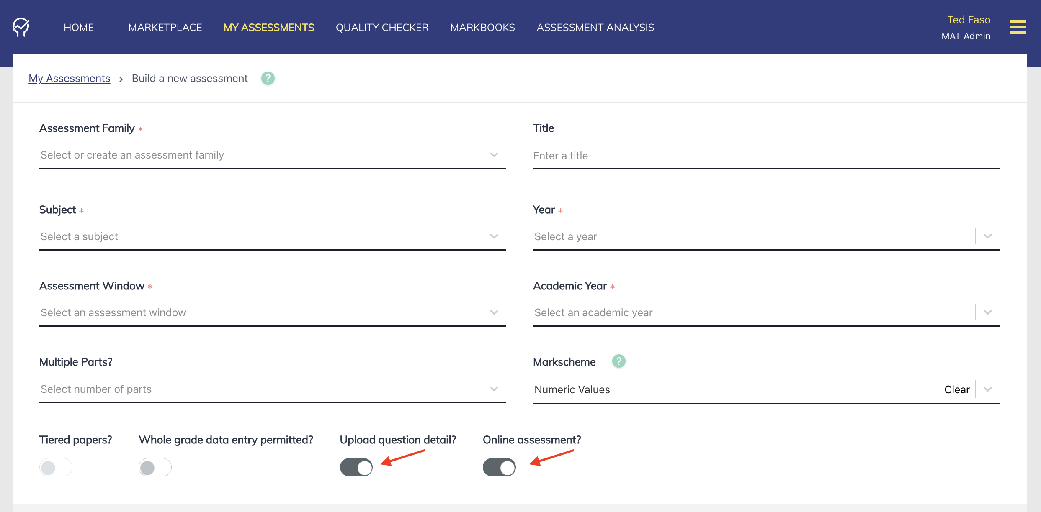Navigate back via My Assessments breadcrumb link
This screenshot has width=1041, height=512.
[x=69, y=78]
